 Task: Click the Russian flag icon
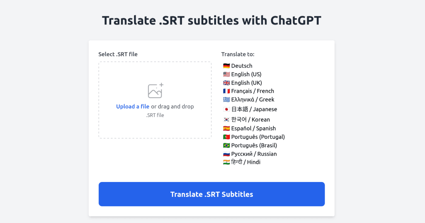pos(227,154)
